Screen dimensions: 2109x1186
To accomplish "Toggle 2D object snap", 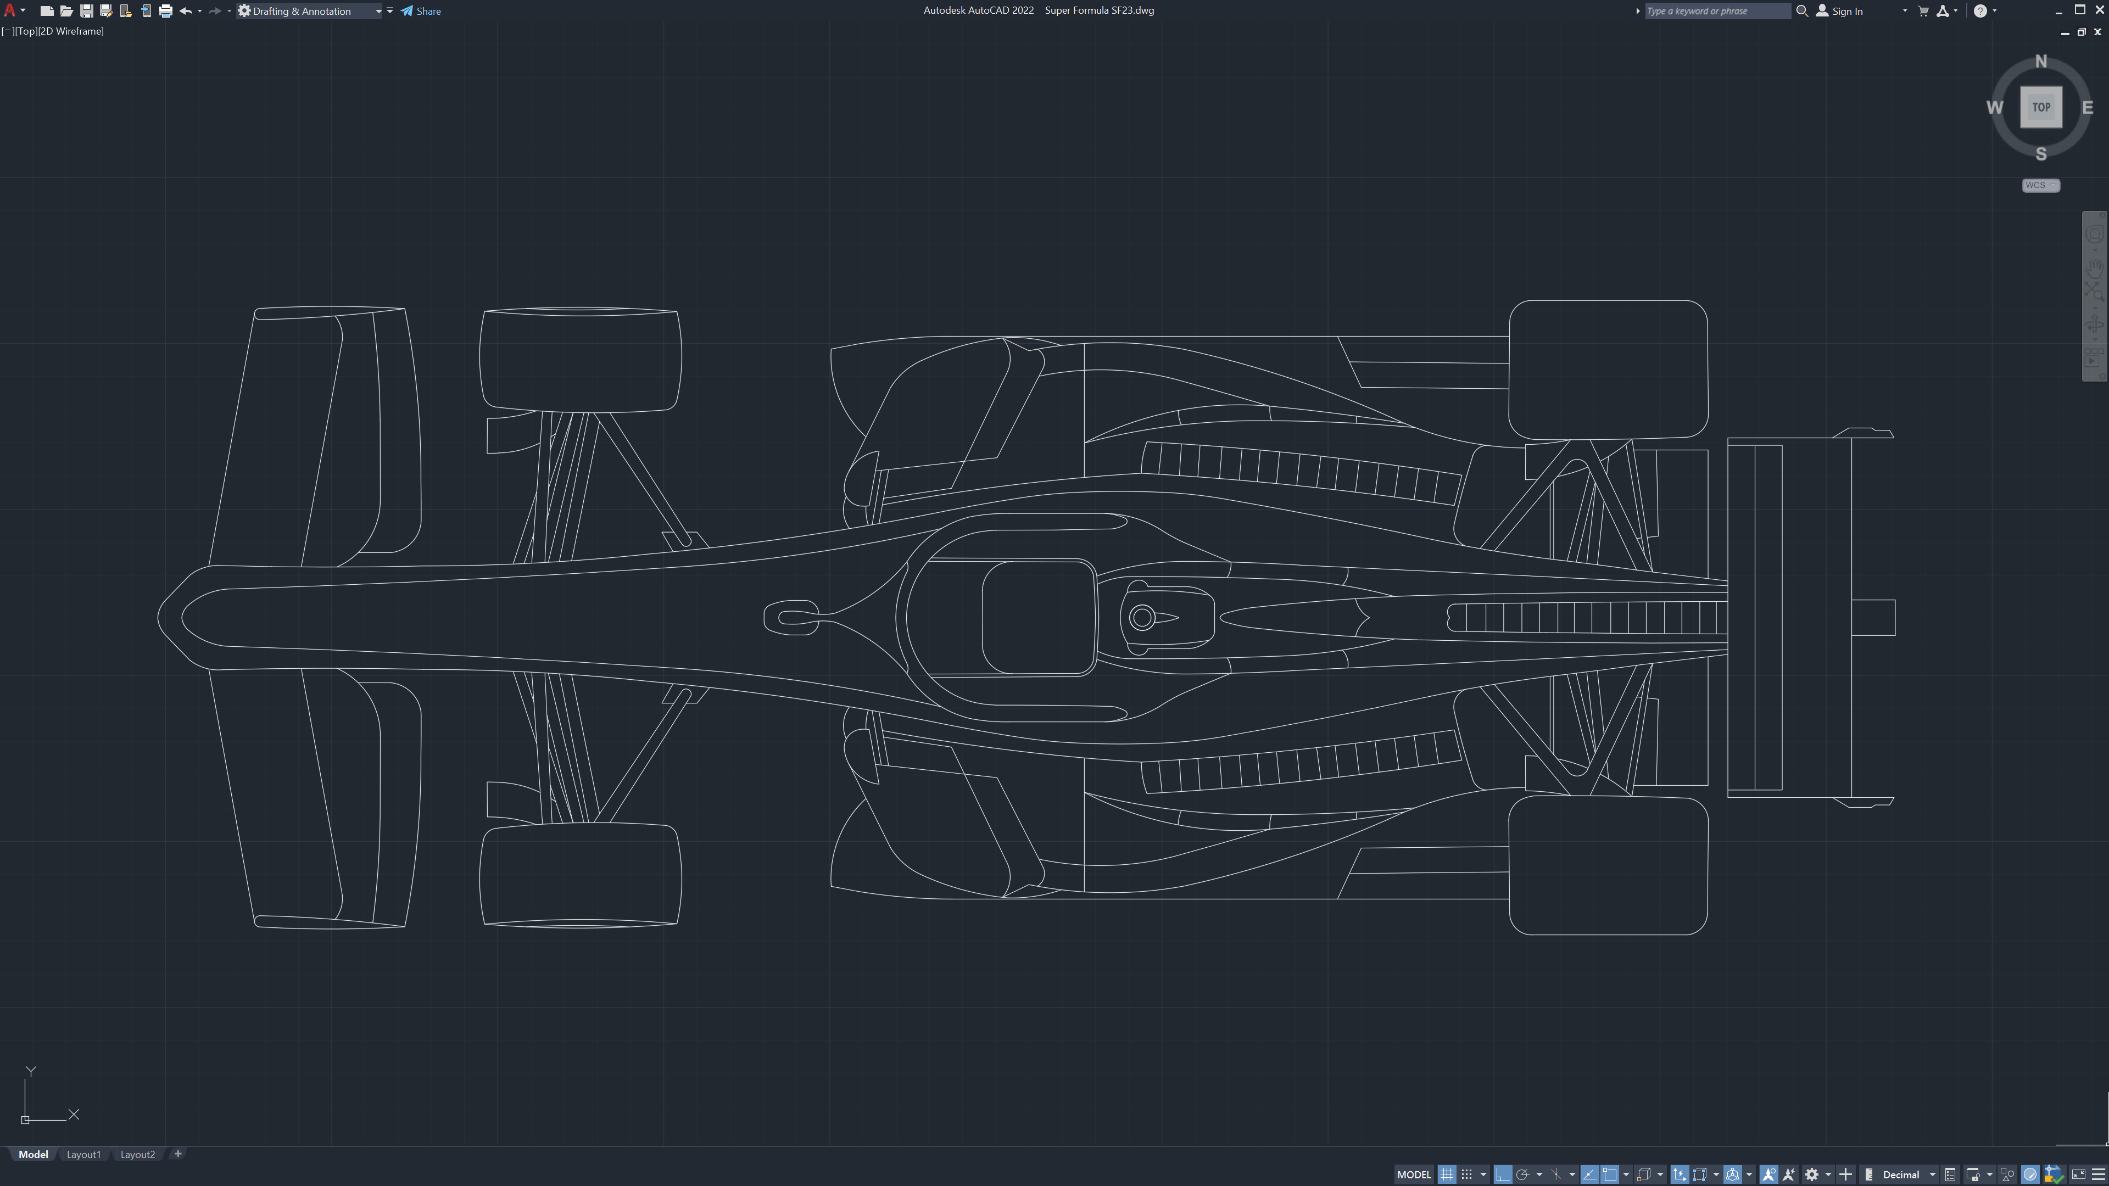I will 1610,1174.
